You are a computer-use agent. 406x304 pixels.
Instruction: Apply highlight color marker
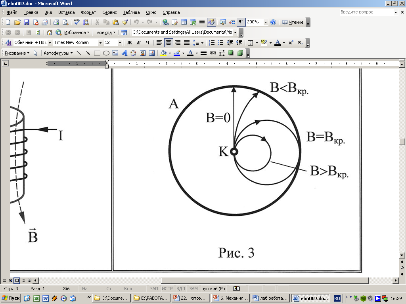point(264,43)
